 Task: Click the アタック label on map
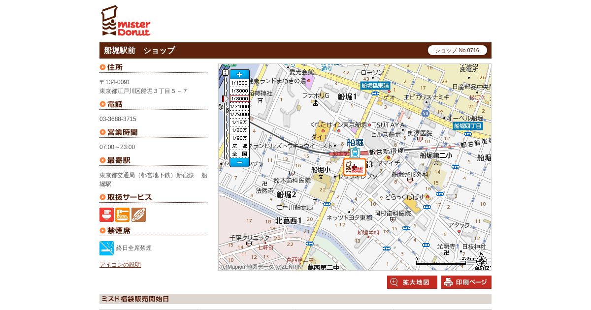459,225
